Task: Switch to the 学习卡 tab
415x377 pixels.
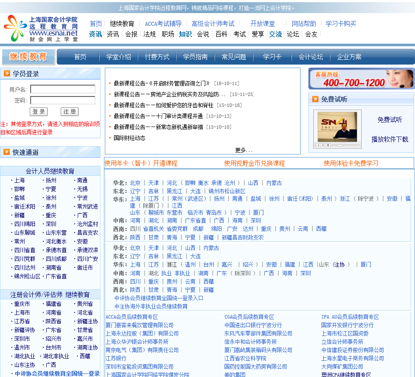Action: point(272,57)
